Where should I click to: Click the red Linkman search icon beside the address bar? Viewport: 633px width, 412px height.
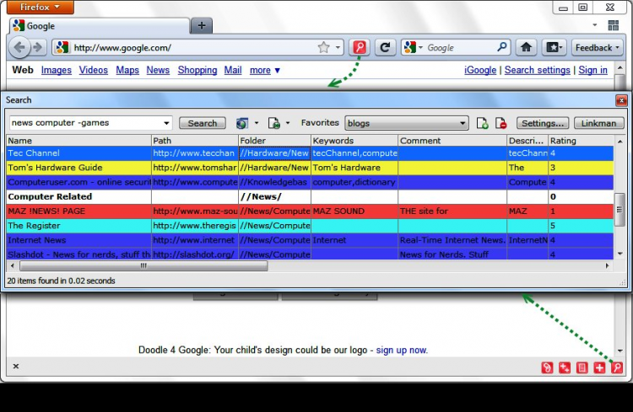[360, 47]
